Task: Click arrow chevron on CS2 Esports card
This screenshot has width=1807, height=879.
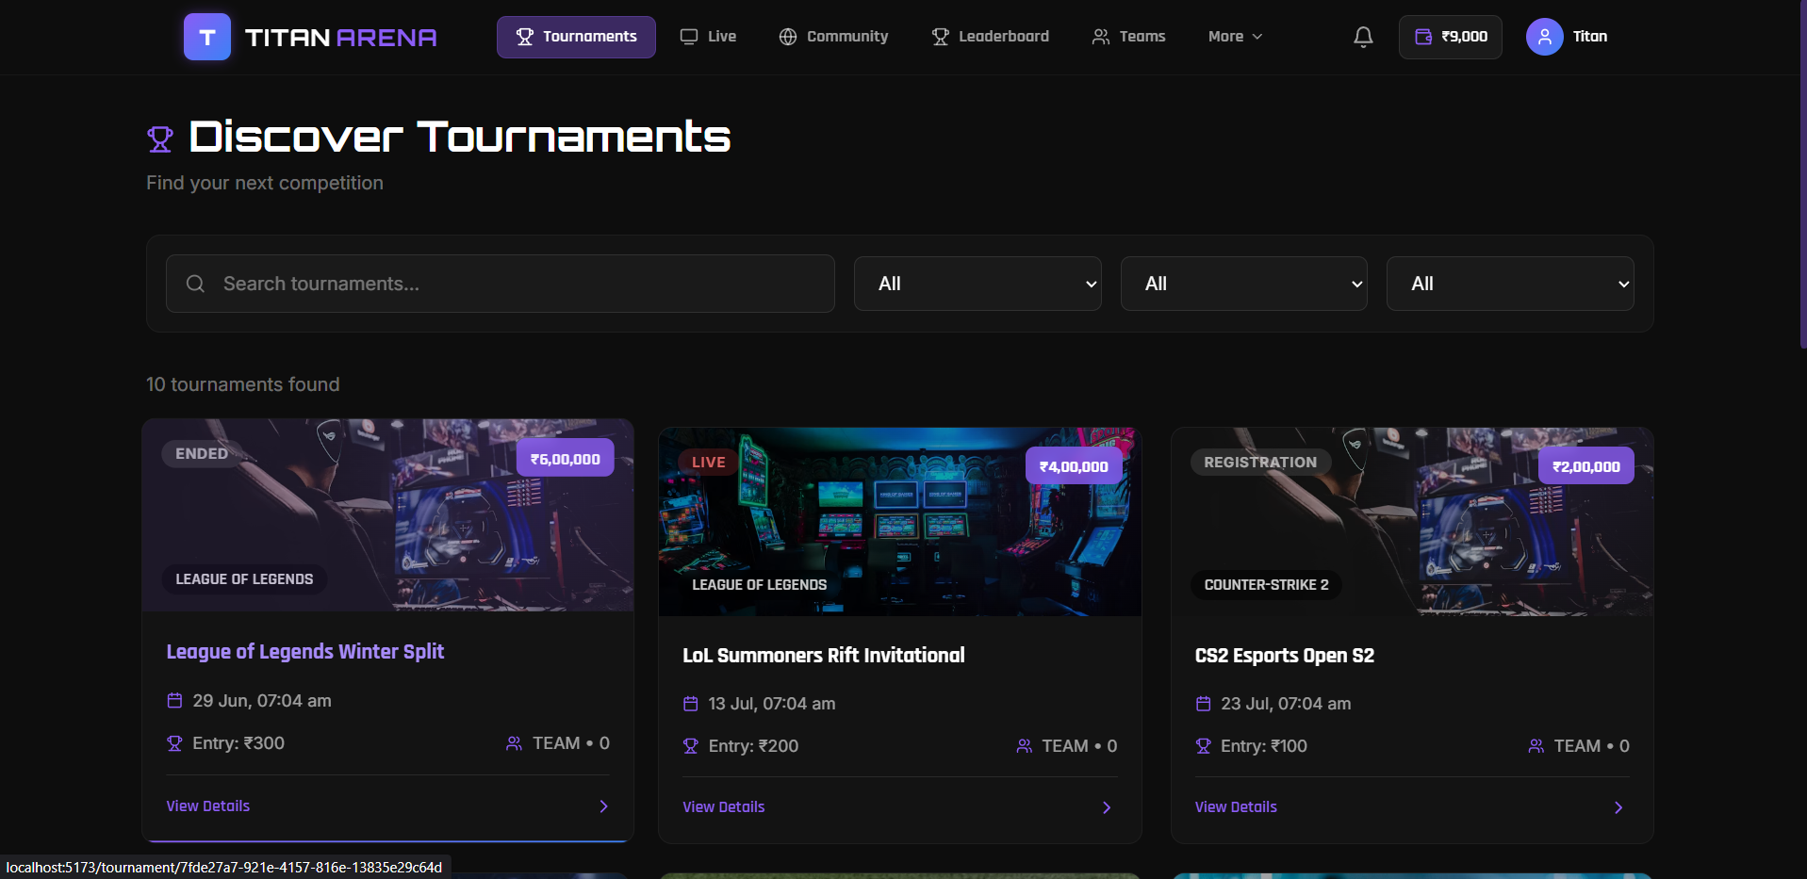Action: [1618, 807]
